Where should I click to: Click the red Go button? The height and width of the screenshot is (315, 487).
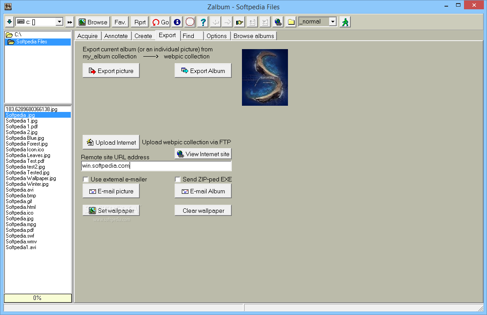[161, 22]
